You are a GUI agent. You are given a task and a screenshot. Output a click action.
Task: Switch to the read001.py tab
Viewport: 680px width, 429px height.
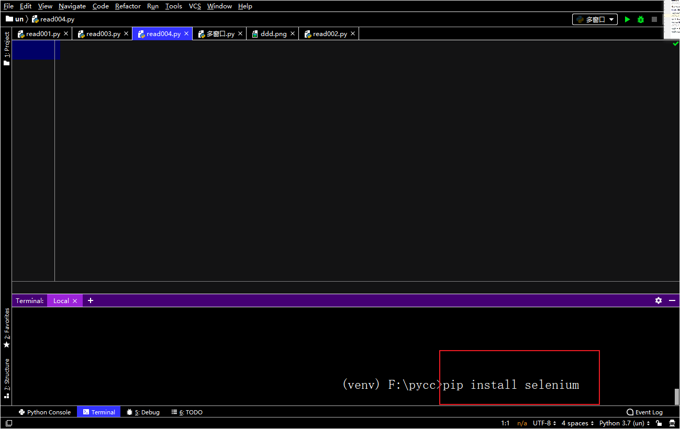[x=42, y=33]
